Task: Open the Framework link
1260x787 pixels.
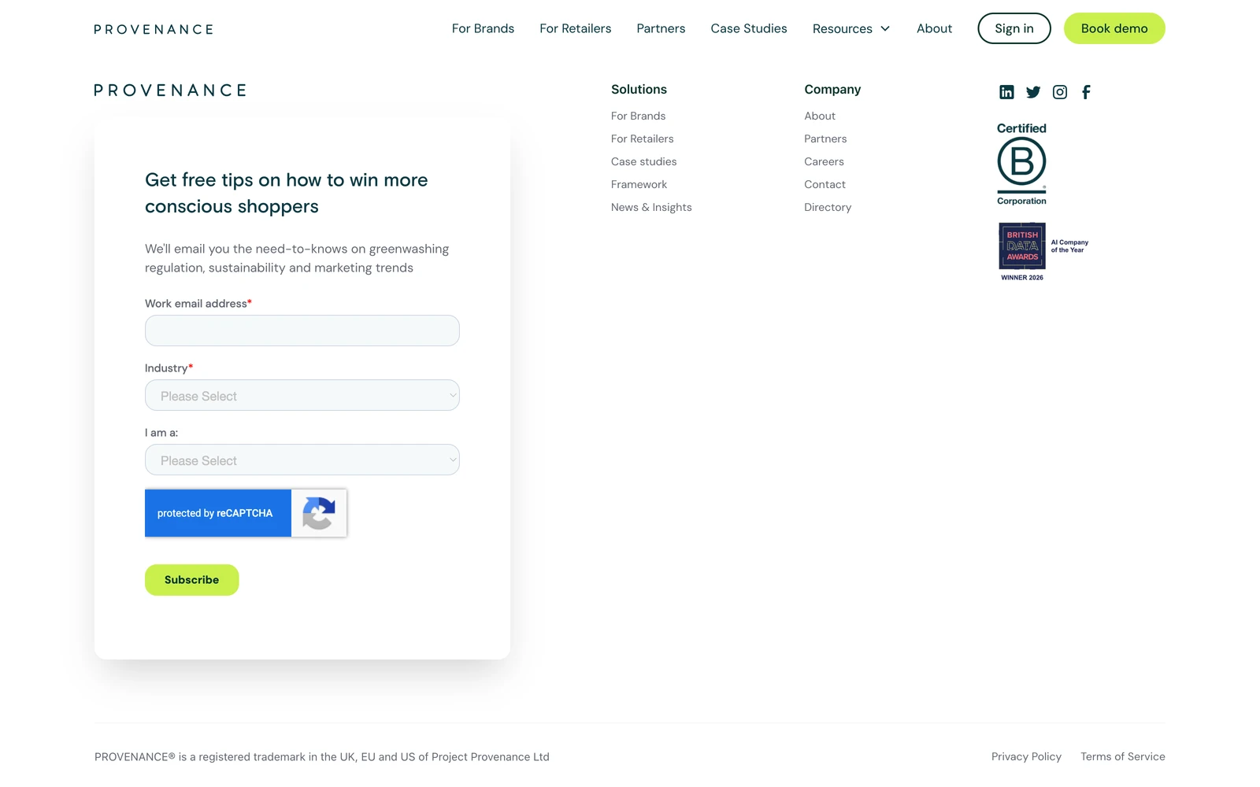Action: [x=639, y=184]
